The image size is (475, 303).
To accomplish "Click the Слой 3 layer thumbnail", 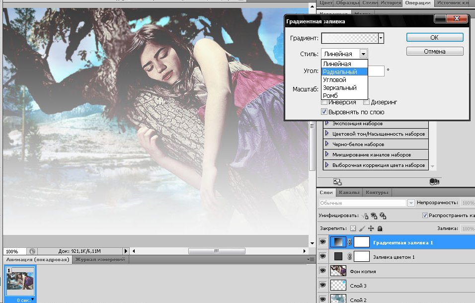I will click(338, 285).
